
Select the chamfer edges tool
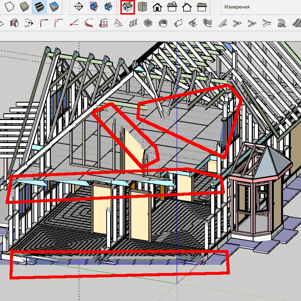pyautogui.click(x=58, y=23)
